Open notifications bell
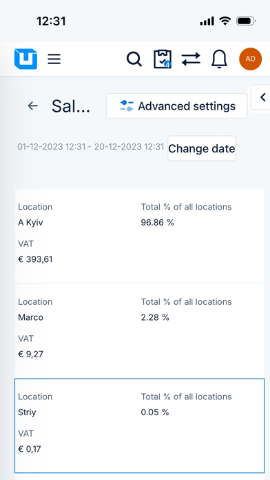This screenshot has height=480, width=270. click(219, 59)
